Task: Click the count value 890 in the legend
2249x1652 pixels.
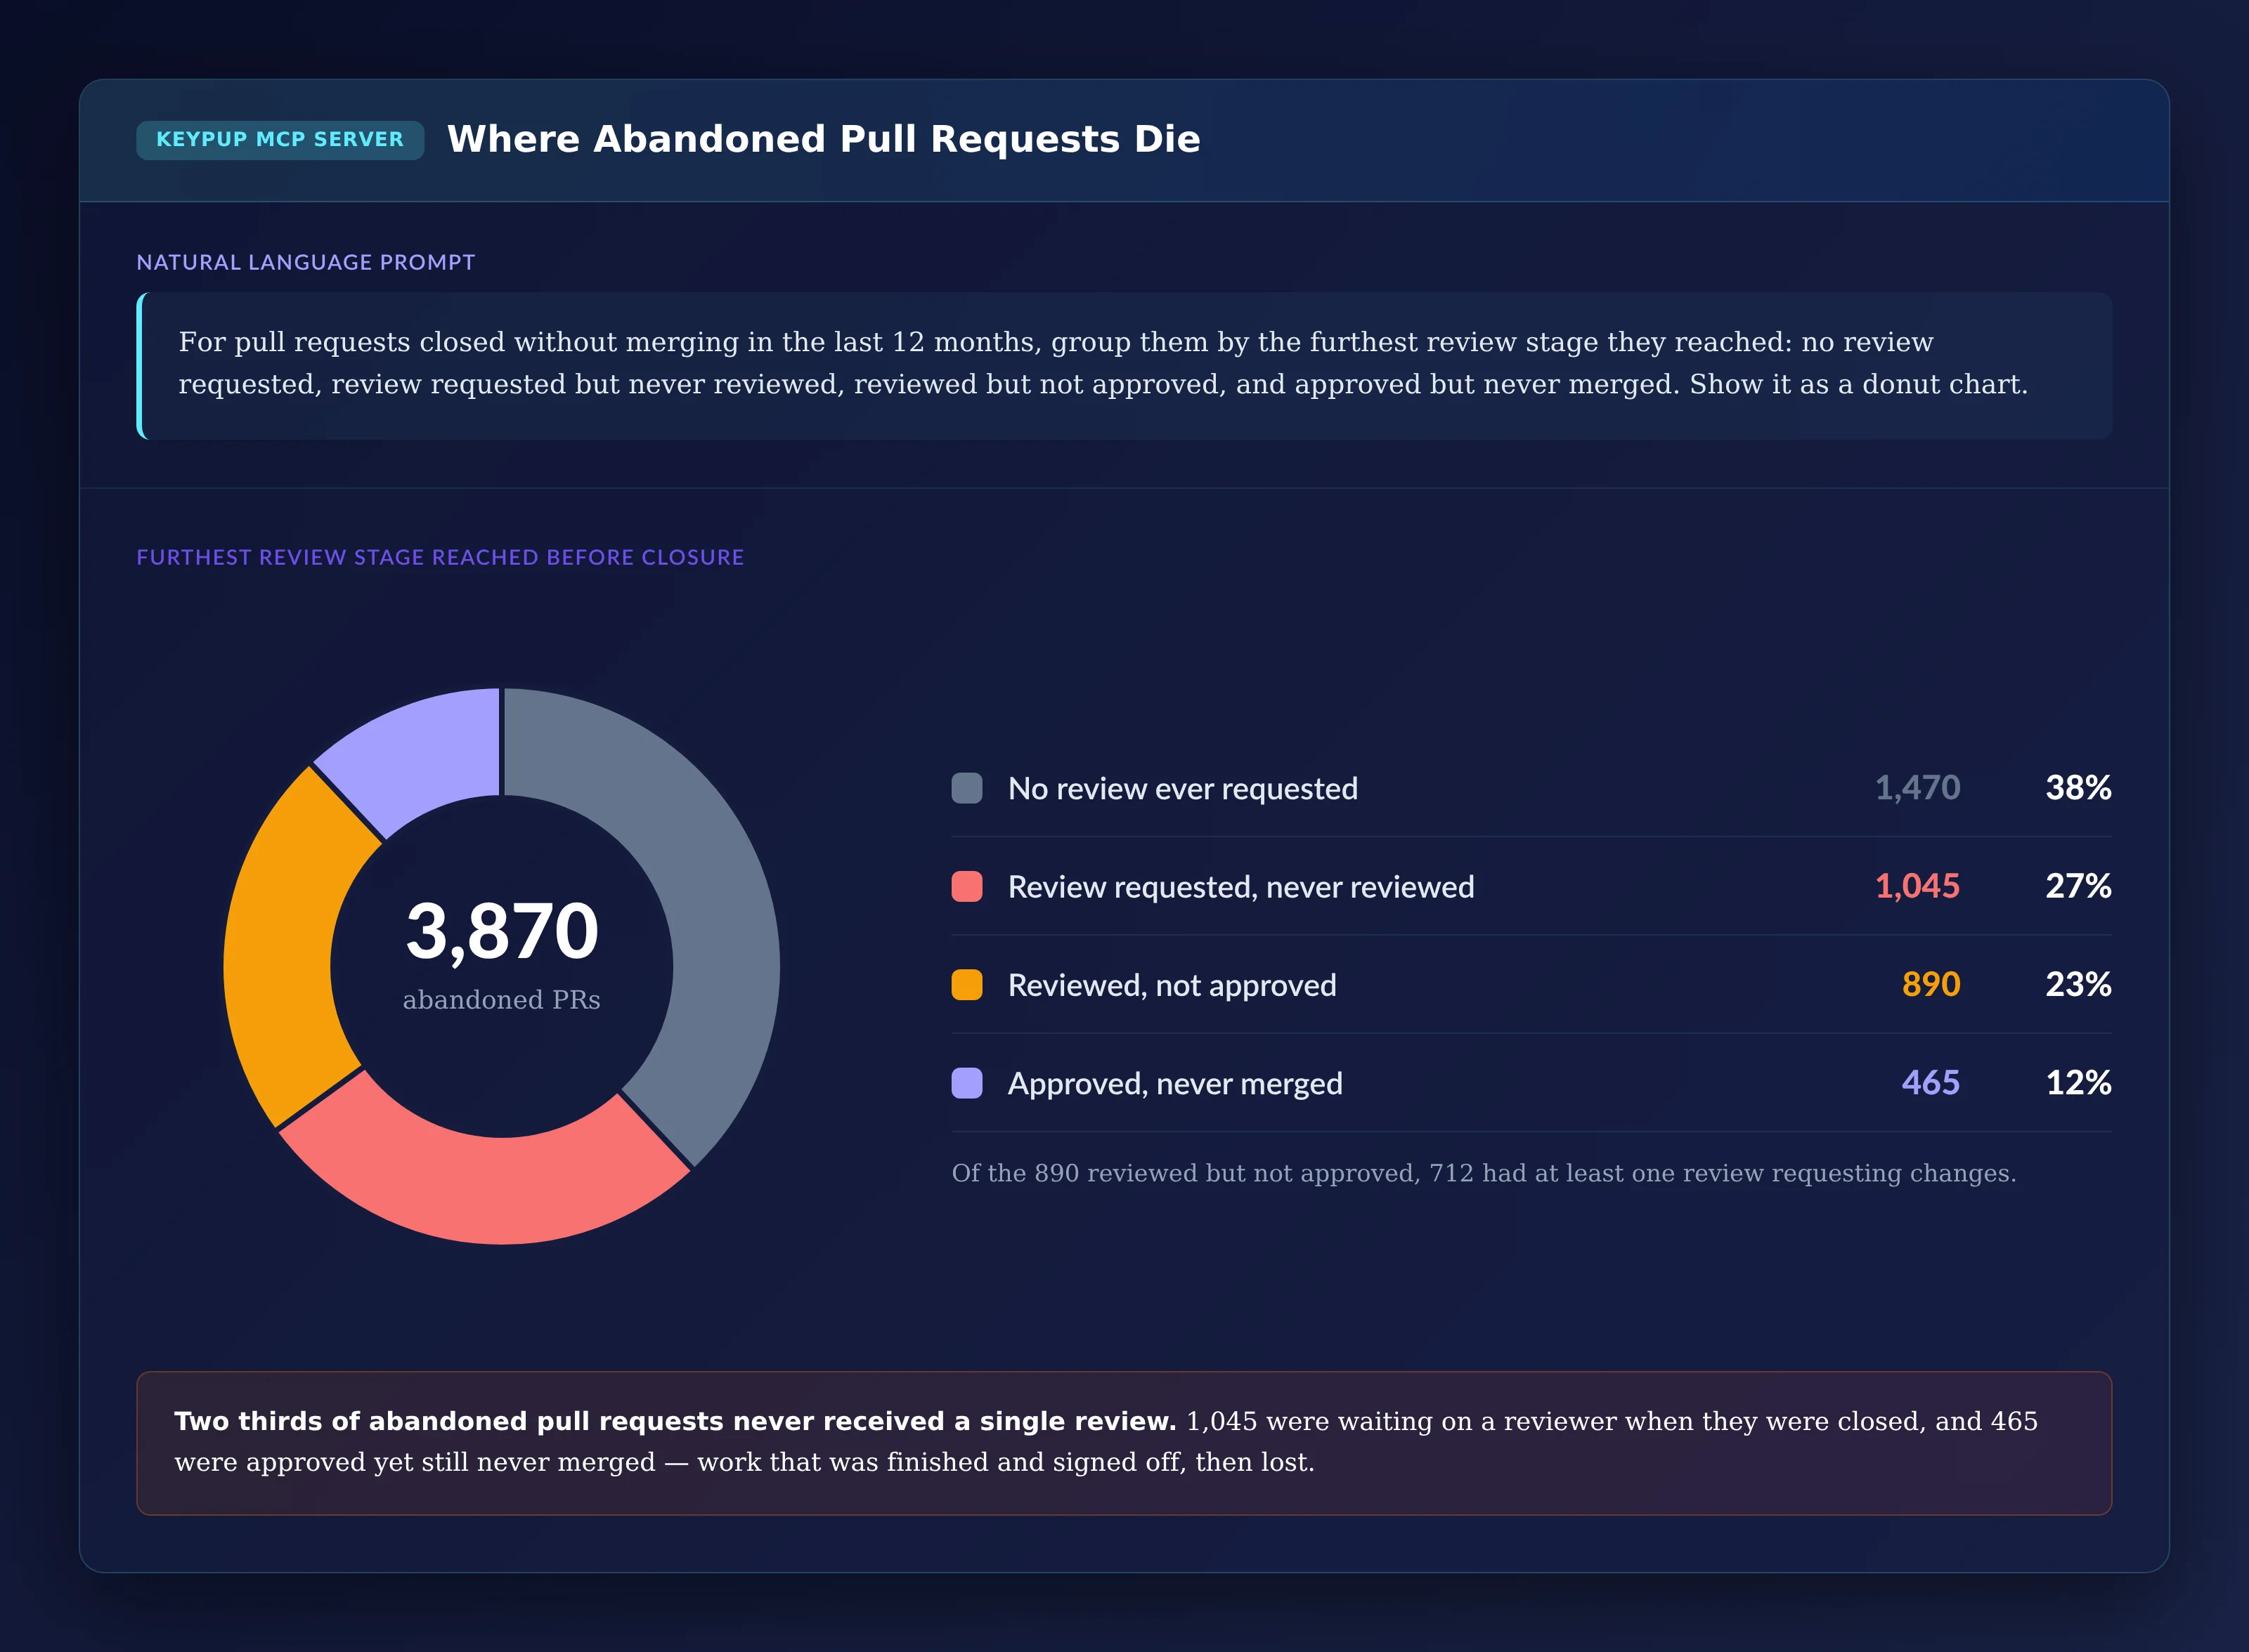Action: [1931, 984]
